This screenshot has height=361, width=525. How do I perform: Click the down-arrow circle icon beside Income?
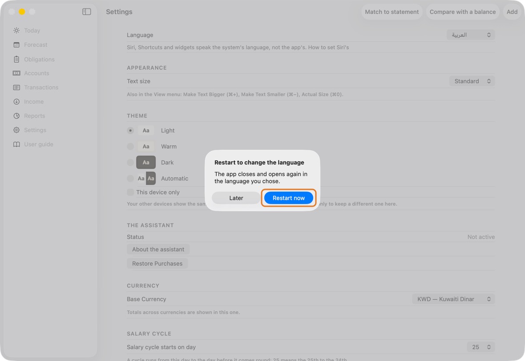click(16, 102)
